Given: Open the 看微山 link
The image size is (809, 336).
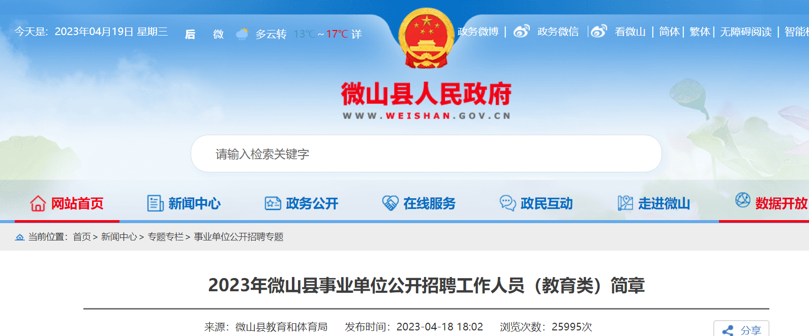Looking at the screenshot, I should [x=630, y=32].
